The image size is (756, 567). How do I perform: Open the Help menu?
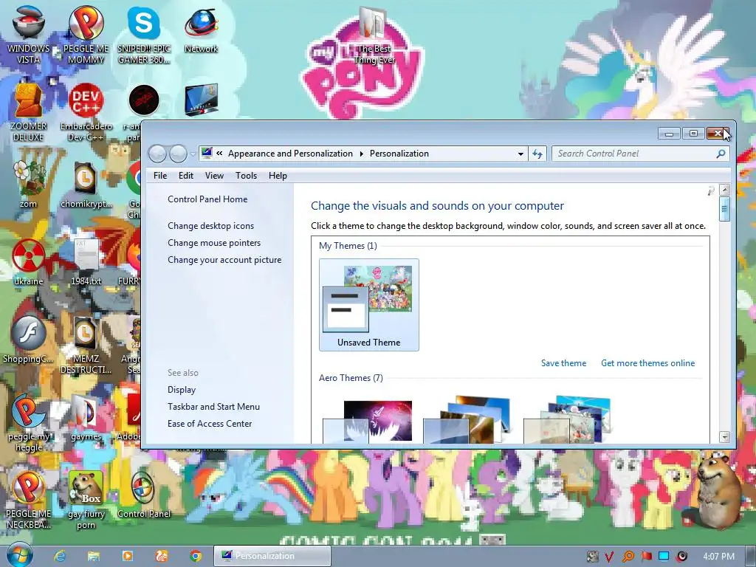[x=278, y=176]
